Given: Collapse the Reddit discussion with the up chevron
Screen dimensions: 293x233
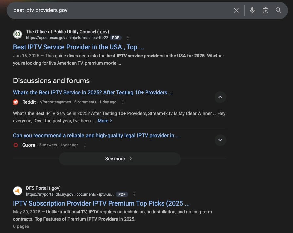Looking at the screenshot, I should pos(220,97).
